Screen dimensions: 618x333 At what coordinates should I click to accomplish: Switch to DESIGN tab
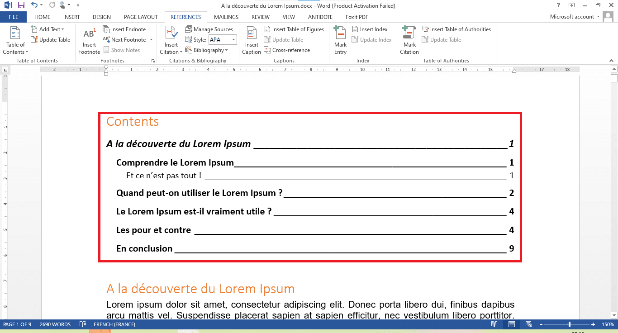[102, 17]
